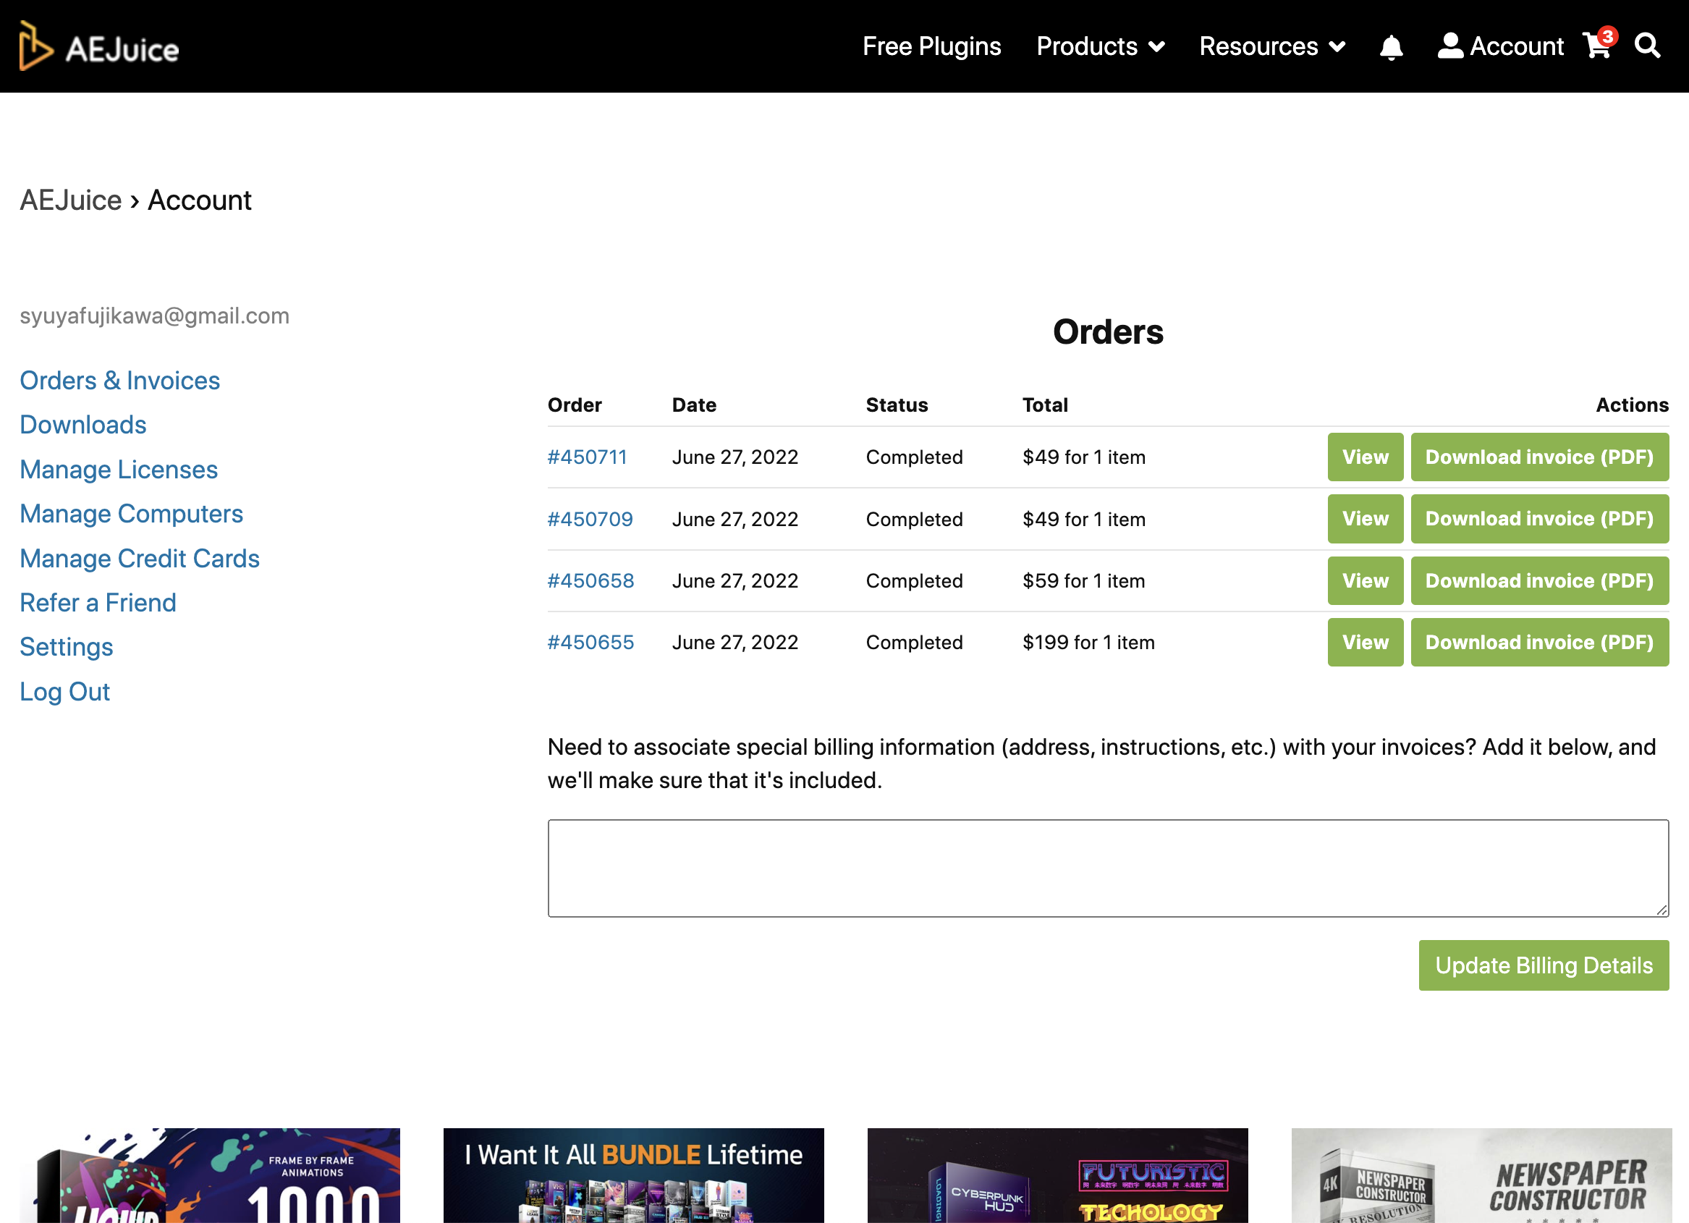1689x1223 pixels.
Task: Open Frame by Frame Animations product thumbnail
Action: pos(210,1175)
